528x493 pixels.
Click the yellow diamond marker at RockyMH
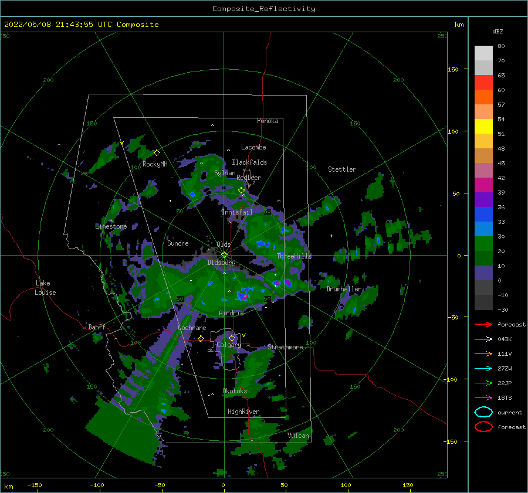coord(157,153)
